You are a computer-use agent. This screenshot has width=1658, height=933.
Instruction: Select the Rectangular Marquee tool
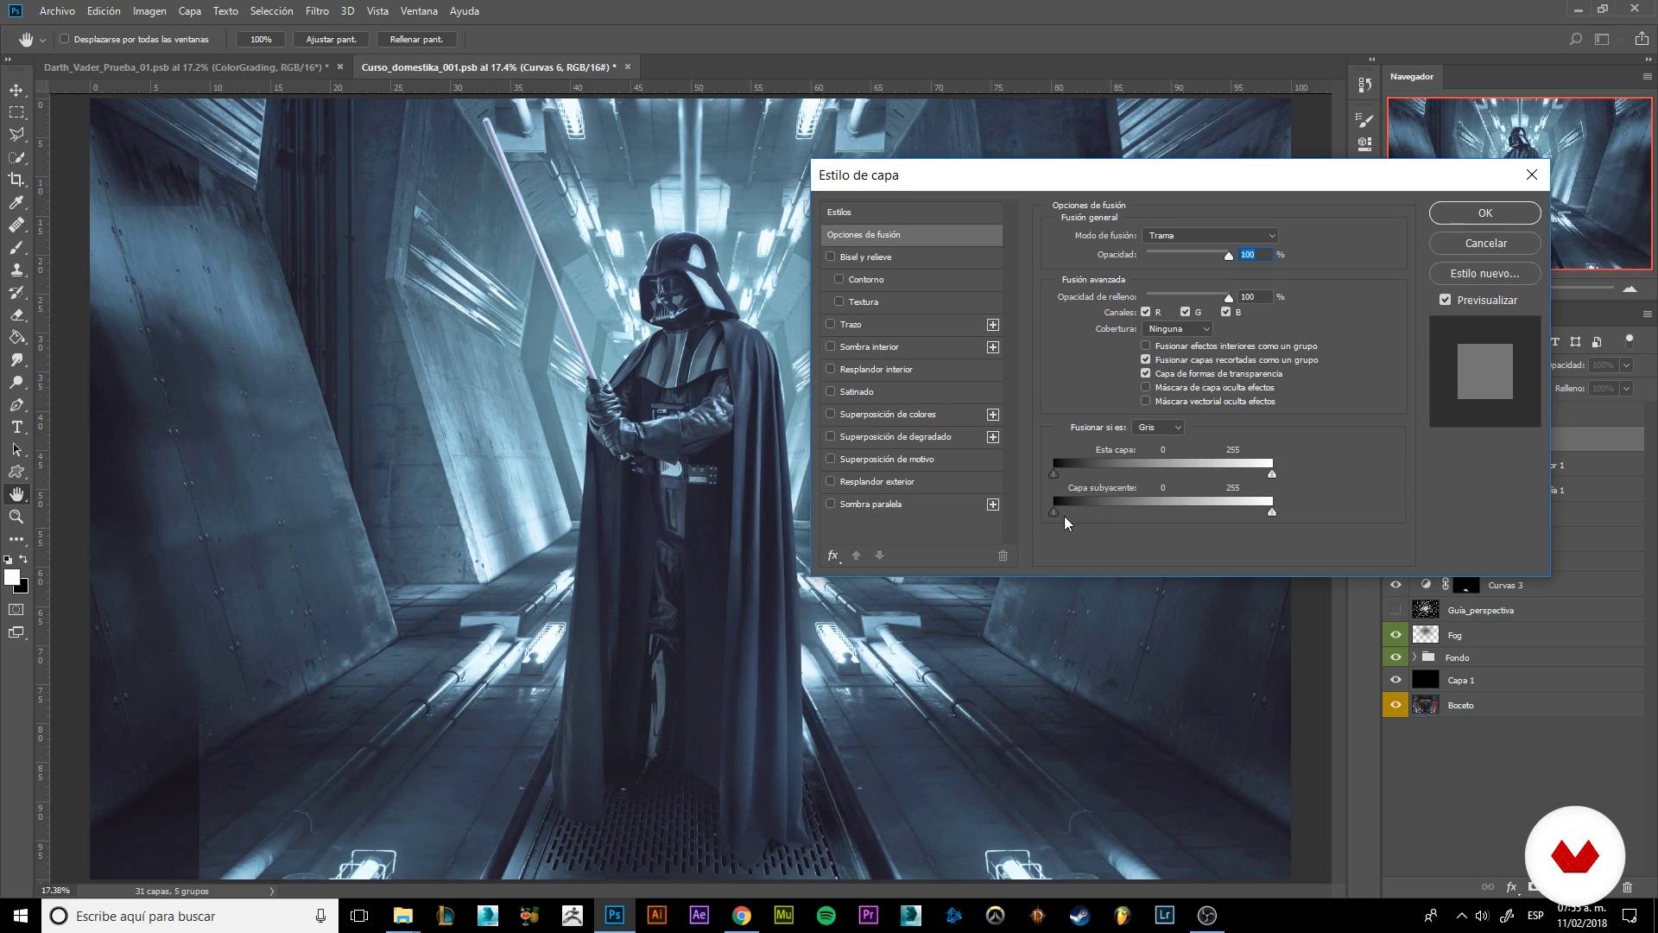(x=16, y=112)
